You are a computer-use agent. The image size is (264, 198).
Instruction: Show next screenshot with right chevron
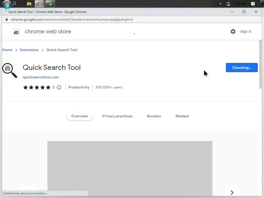(232, 192)
